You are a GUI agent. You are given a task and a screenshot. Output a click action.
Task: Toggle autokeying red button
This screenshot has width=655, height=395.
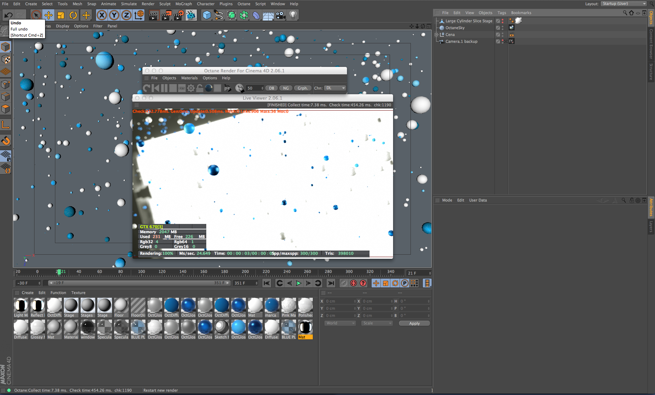click(x=353, y=283)
